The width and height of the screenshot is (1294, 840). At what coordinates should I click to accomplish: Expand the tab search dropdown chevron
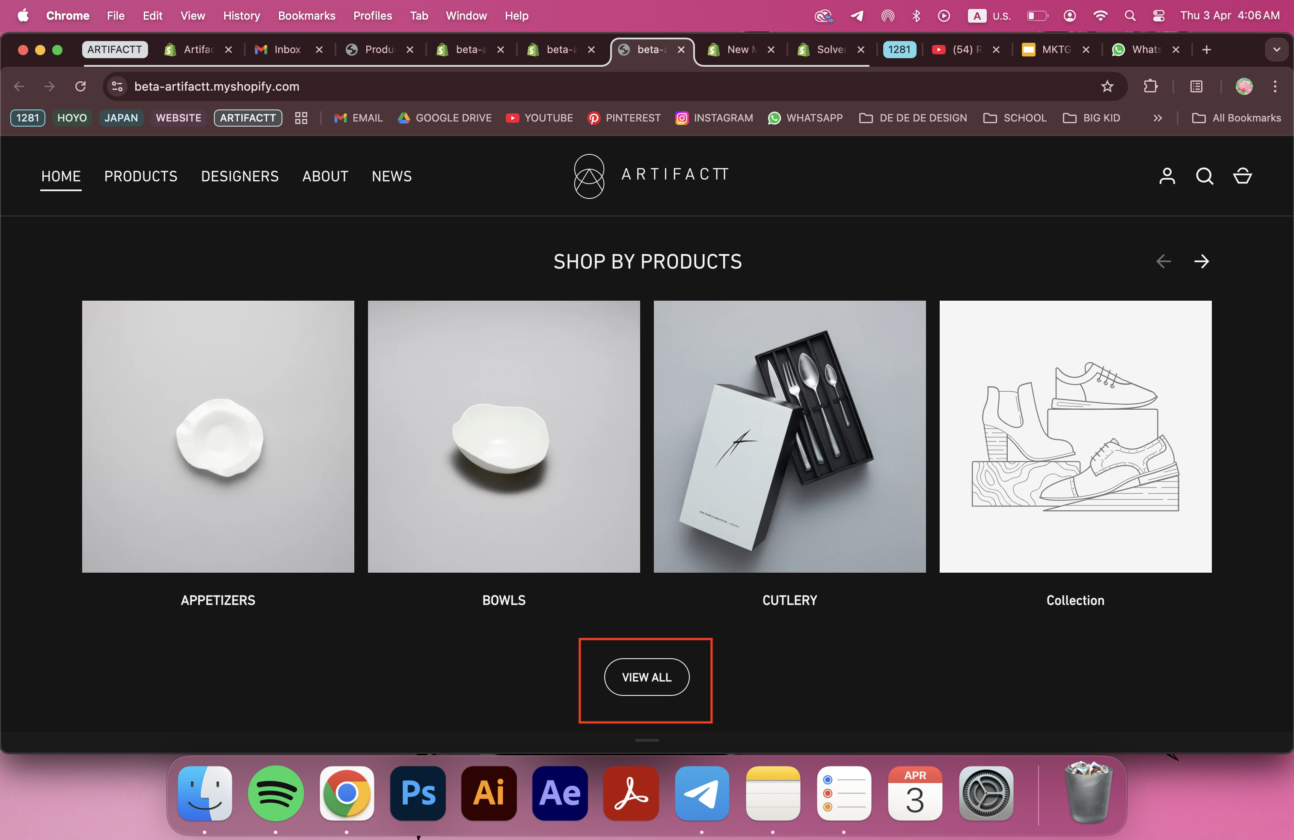pos(1276,50)
